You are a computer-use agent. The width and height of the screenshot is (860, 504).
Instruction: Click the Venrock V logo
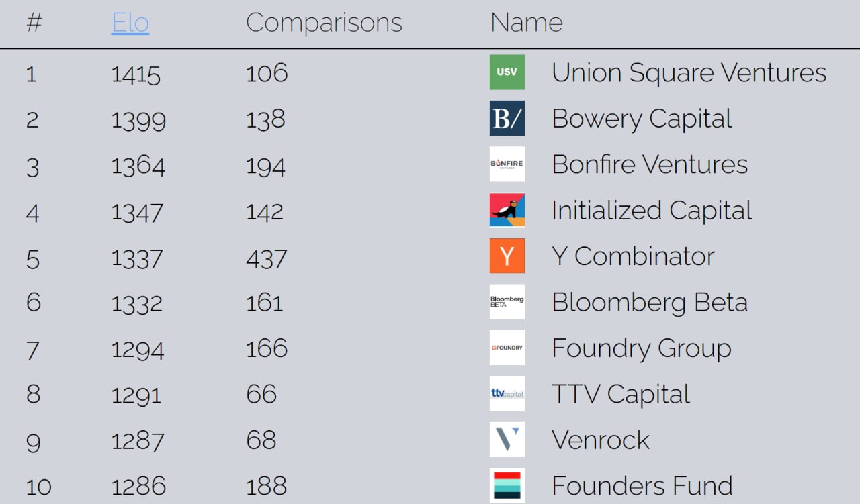[507, 440]
